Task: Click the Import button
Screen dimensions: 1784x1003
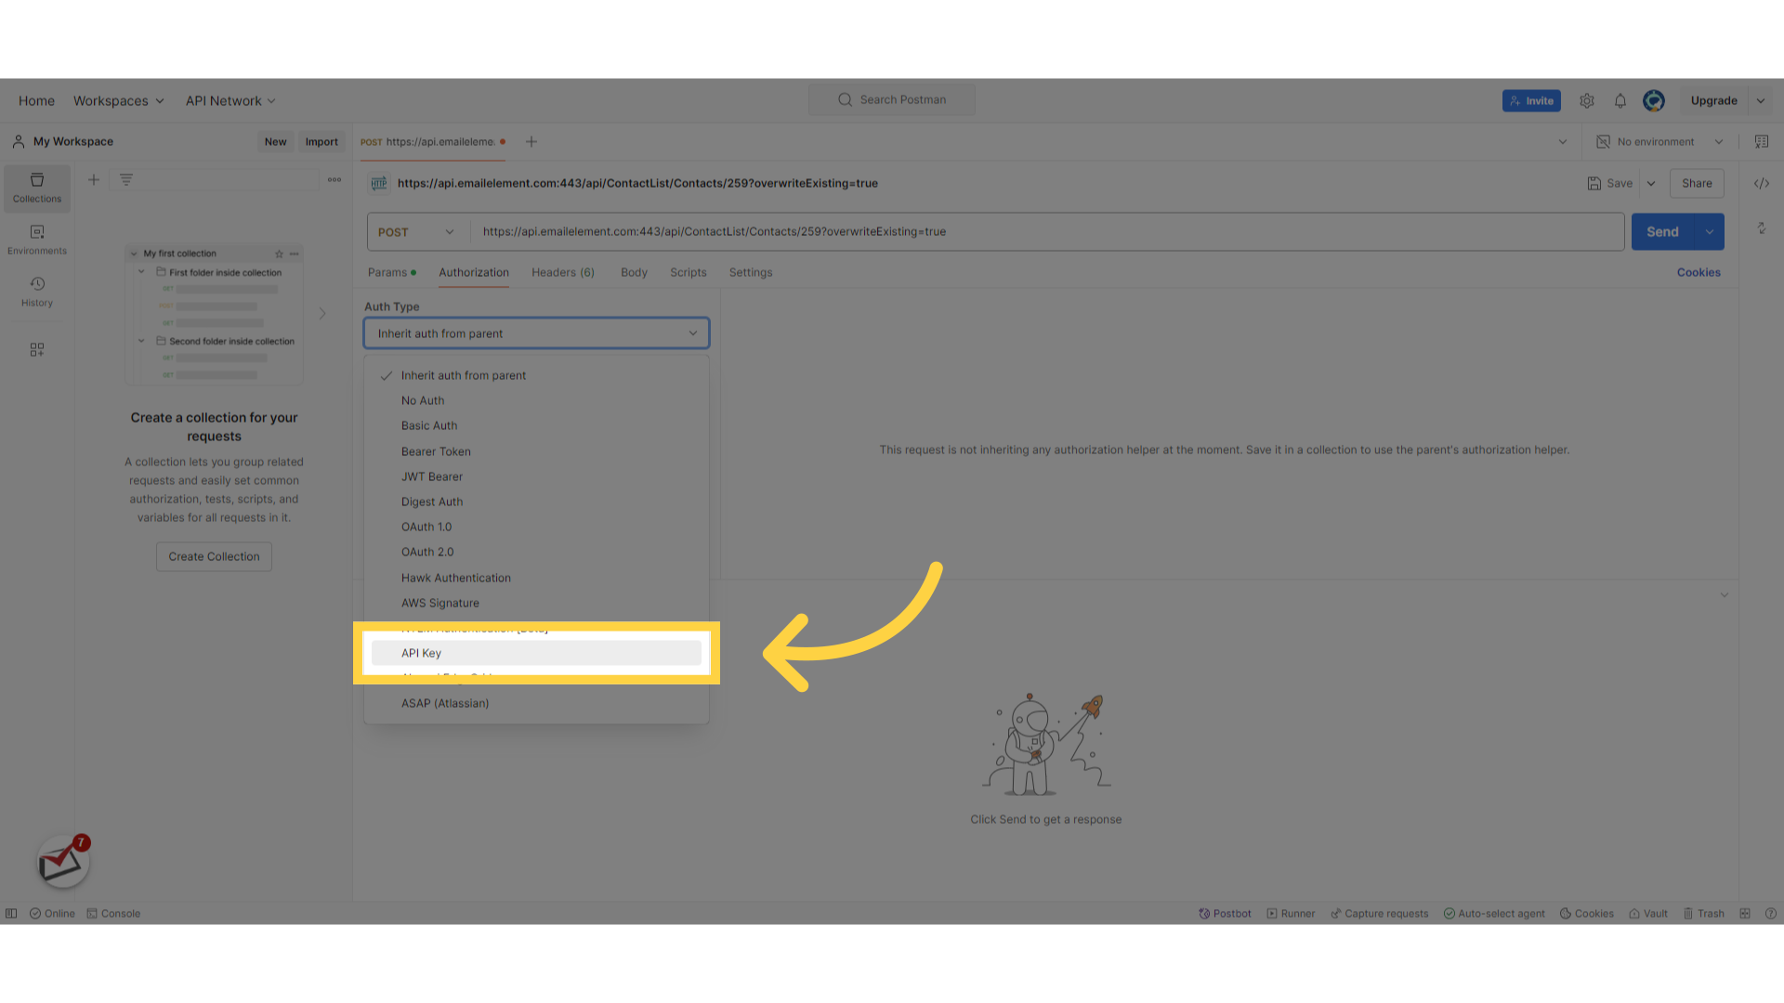Action: coord(321,142)
